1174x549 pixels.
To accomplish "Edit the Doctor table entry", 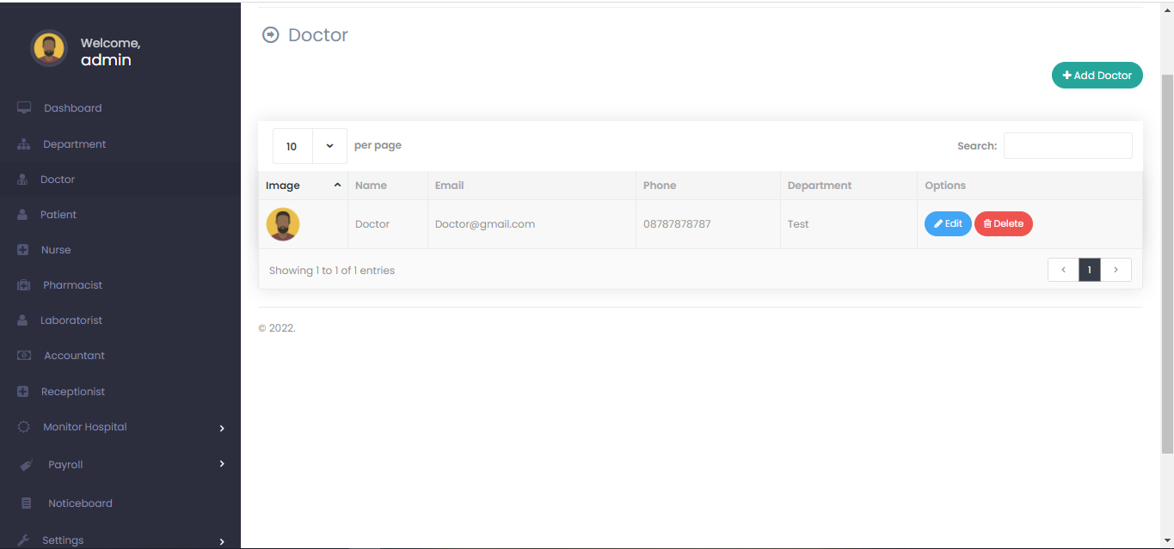I will coord(947,223).
